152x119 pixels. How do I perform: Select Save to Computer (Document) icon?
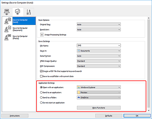(8, 29)
